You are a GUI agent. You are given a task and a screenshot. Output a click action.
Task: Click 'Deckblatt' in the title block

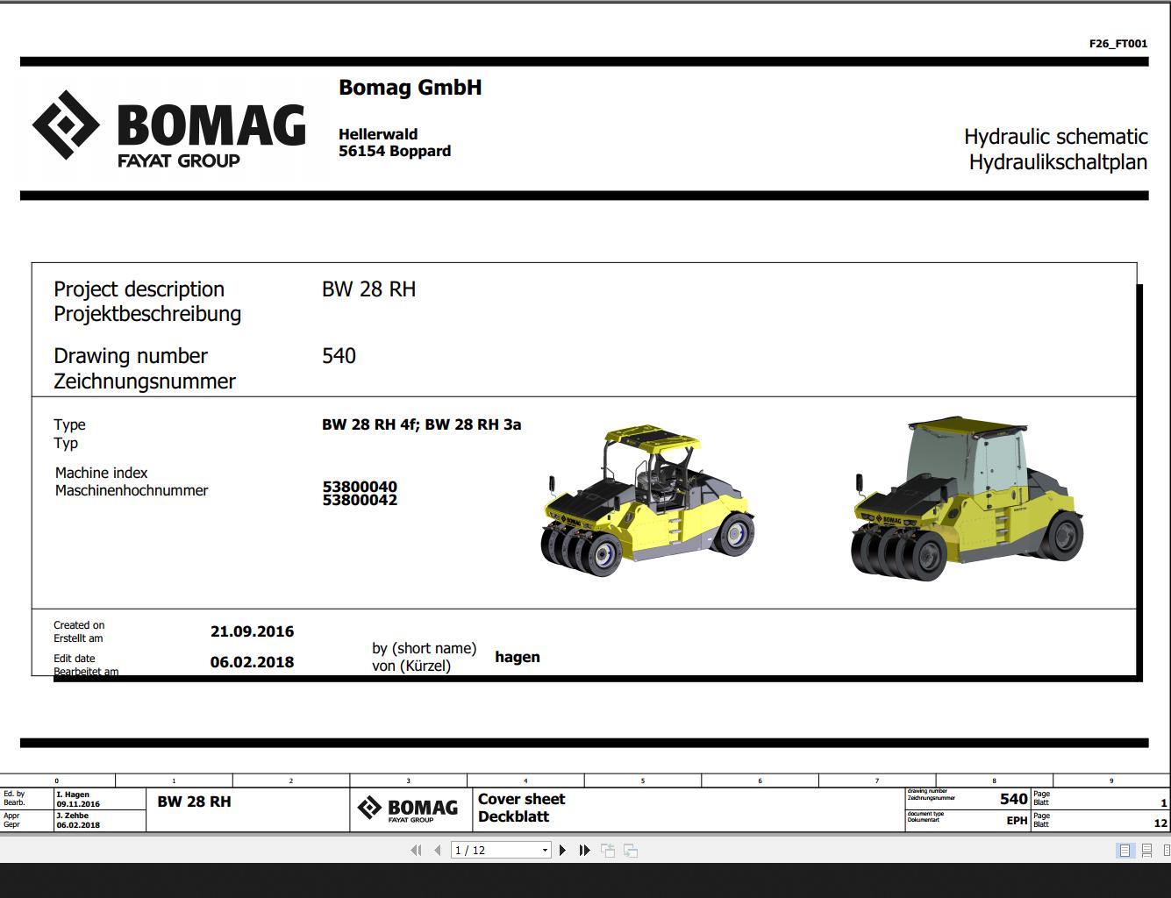coord(513,816)
